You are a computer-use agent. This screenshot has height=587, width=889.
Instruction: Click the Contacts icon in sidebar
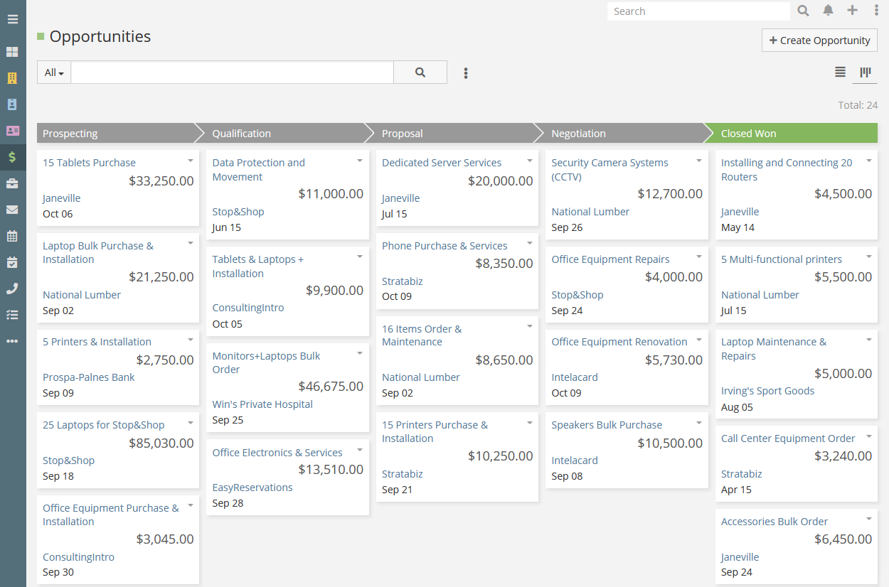pyautogui.click(x=12, y=104)
